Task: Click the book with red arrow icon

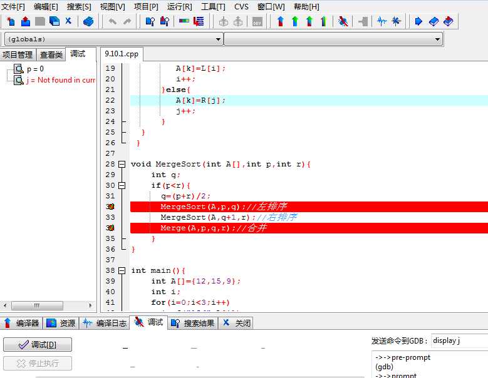Action: coord(448,21)
